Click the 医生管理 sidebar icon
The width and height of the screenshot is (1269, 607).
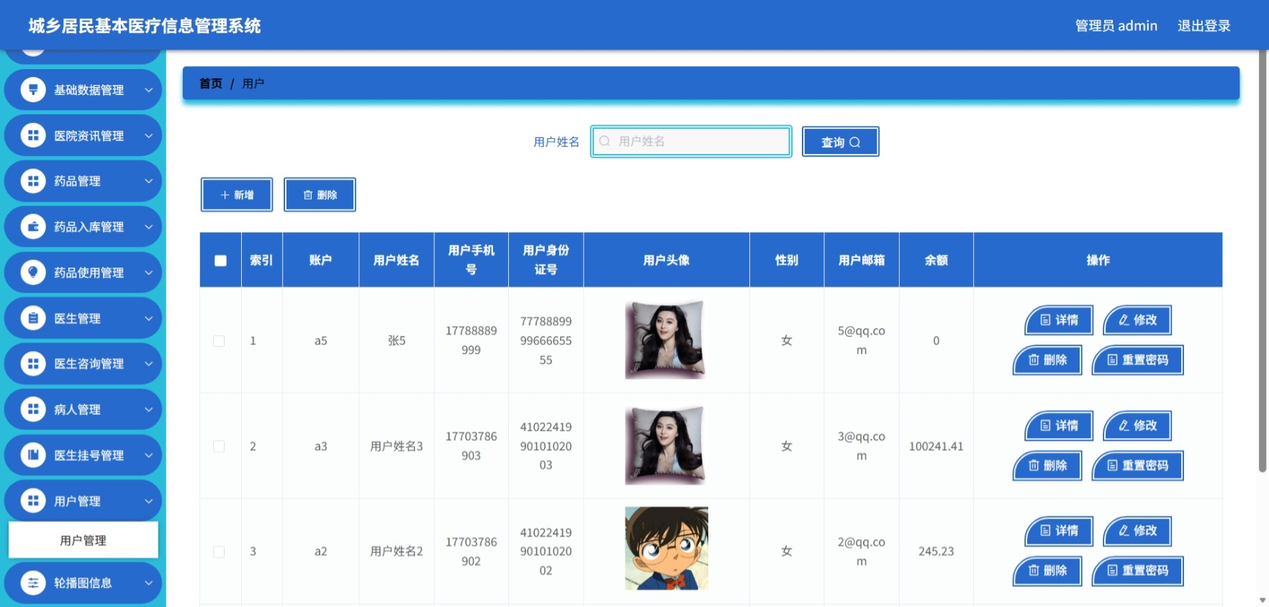(33, 318)
